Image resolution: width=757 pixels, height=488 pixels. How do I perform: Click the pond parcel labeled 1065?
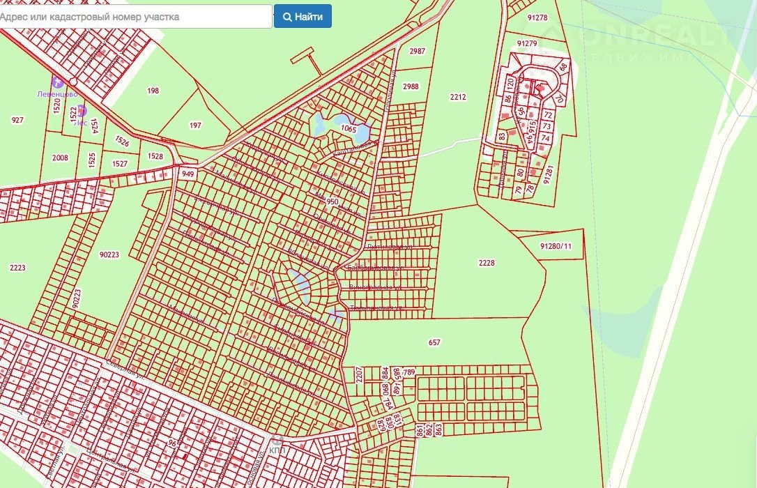coord(349,129)
